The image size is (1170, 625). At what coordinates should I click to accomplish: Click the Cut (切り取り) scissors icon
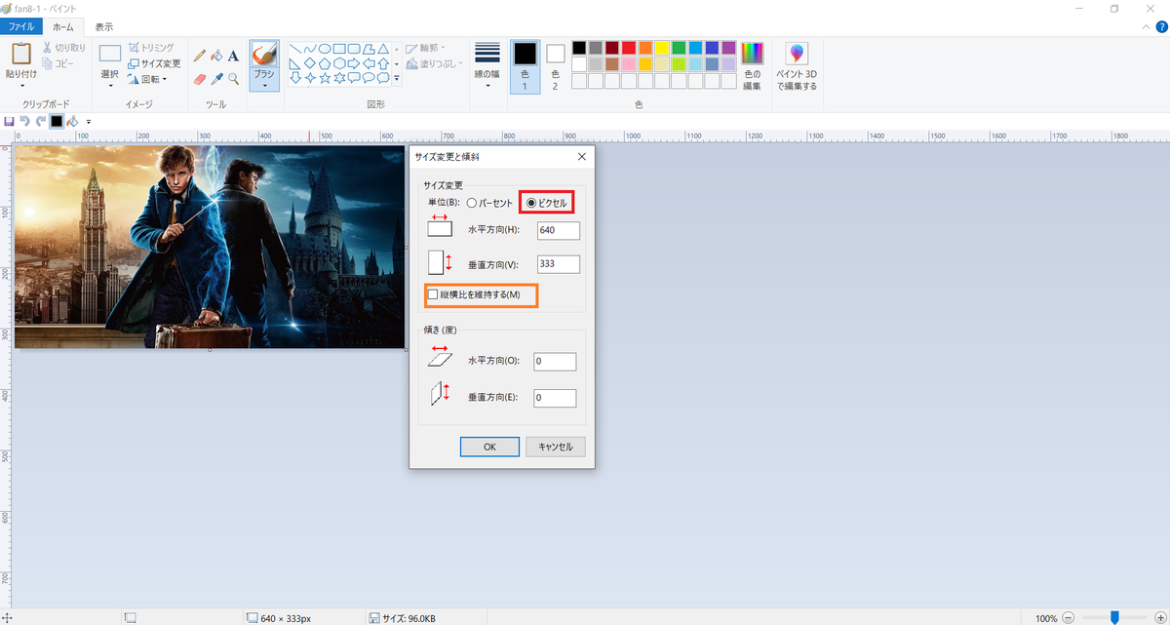47,48
